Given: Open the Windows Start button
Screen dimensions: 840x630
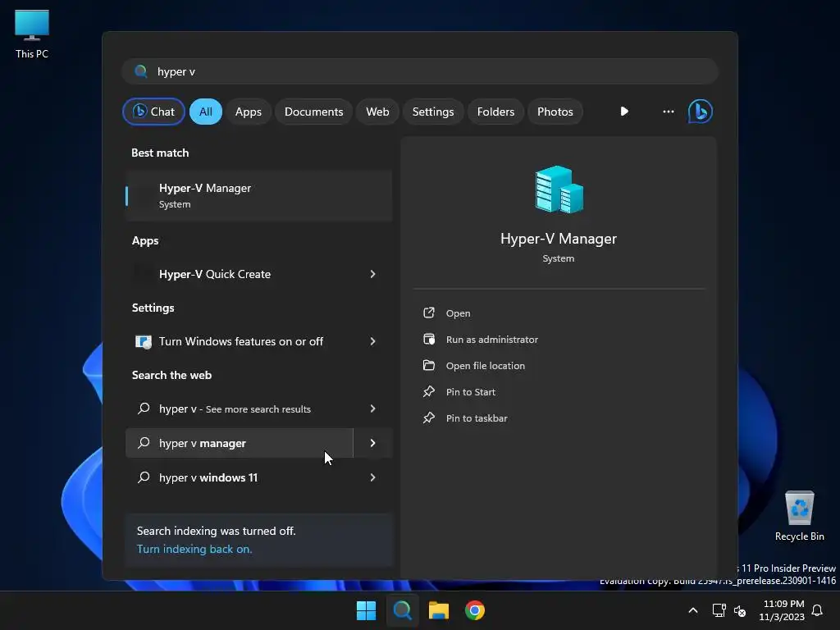Looking at the screenshot, I should [x=367, y=610].
